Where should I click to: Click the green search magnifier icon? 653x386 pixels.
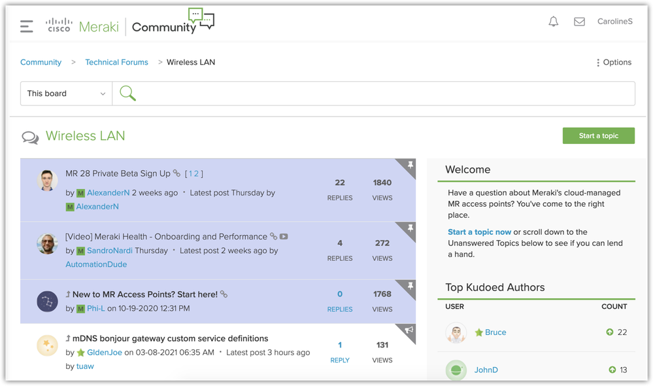pyautogui.click(x=128, y=94)
